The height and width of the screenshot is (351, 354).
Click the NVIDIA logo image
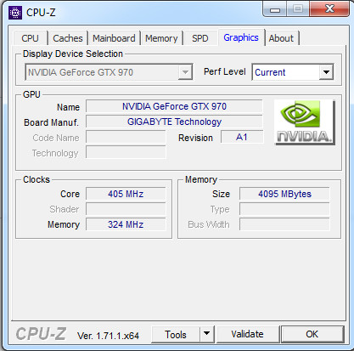pyautogui.click(x=305, y=122)
